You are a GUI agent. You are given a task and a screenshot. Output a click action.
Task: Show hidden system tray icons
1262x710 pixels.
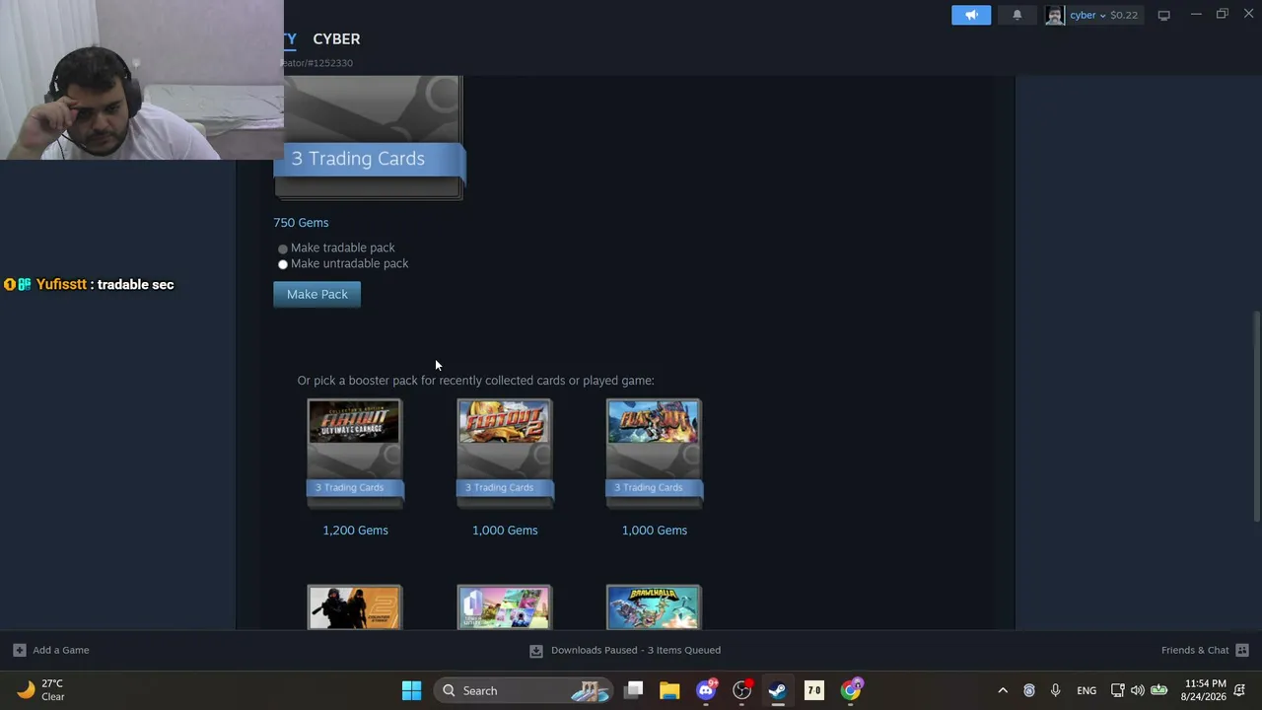click(1003, 690)
